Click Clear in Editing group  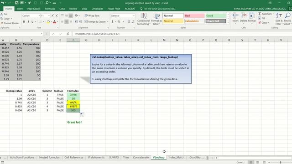[264, 23]
